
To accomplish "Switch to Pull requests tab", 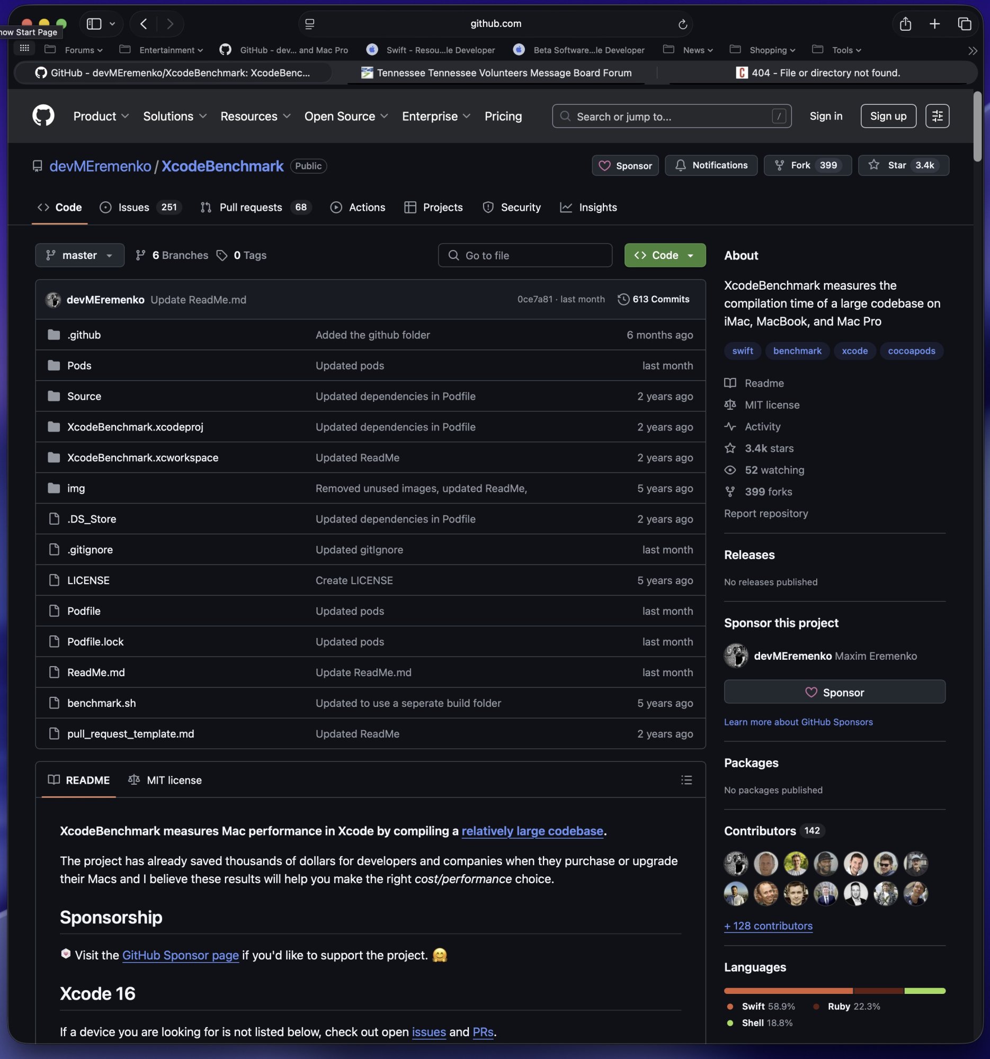I will [x=256, y=207].
